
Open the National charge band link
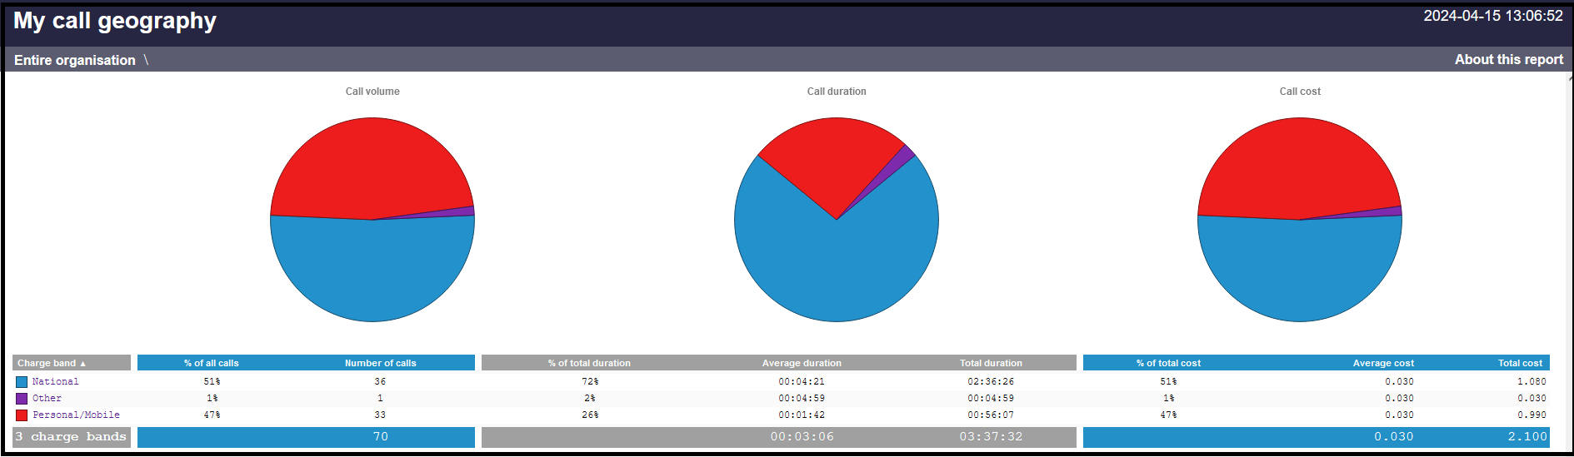56,382
